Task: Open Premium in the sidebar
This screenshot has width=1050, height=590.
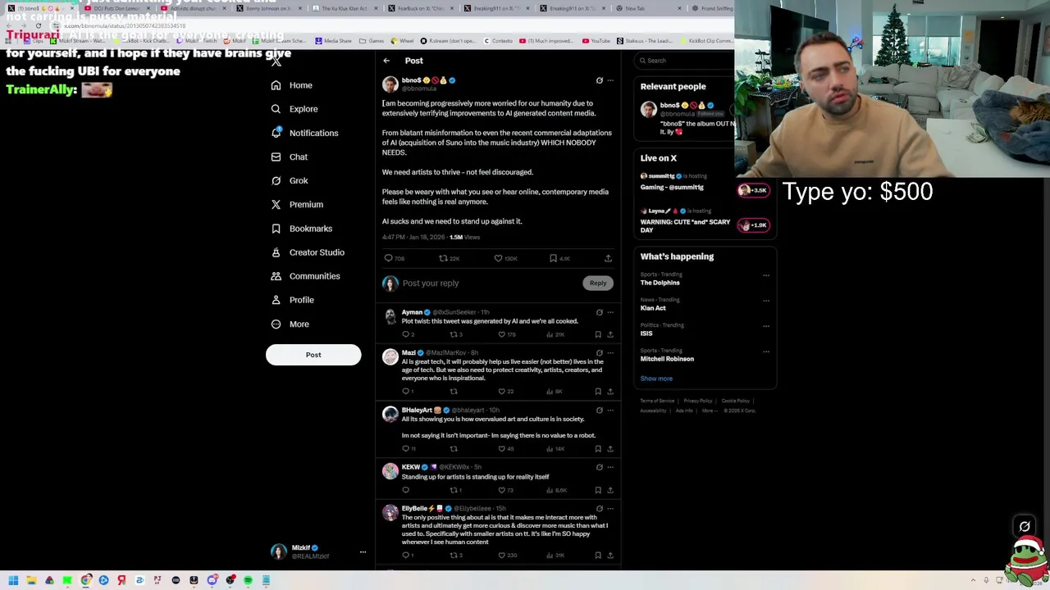Action: point(297,204)
